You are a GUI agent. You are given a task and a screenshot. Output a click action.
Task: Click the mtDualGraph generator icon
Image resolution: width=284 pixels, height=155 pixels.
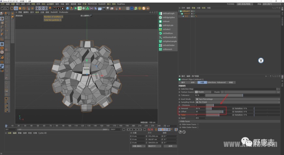(160, 13)
